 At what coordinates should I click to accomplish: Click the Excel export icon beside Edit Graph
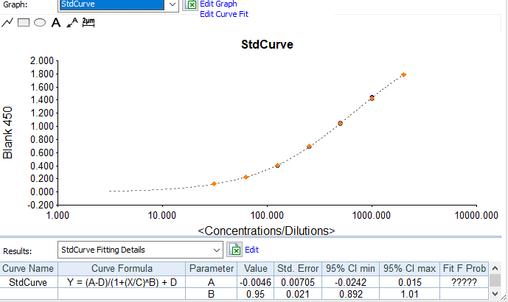(x=190, y=5)
